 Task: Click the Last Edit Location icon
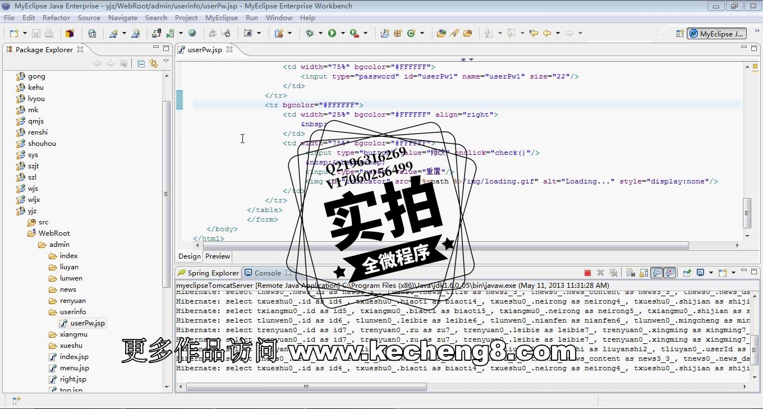tap(534, 33)
